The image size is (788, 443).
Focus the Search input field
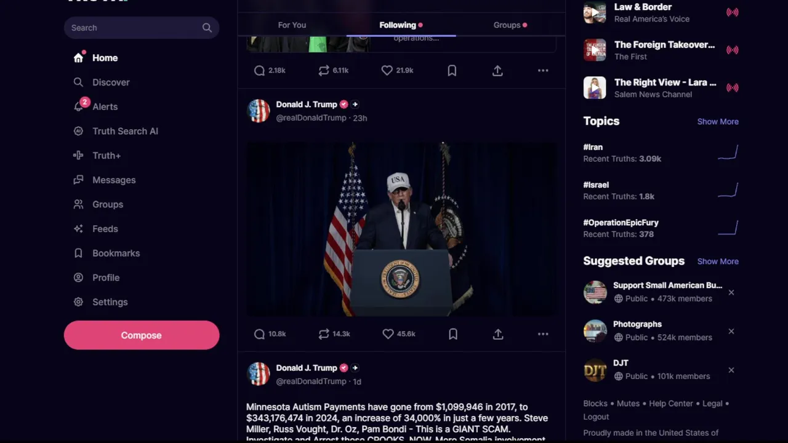pyautogui.click(x=142, y=28)
